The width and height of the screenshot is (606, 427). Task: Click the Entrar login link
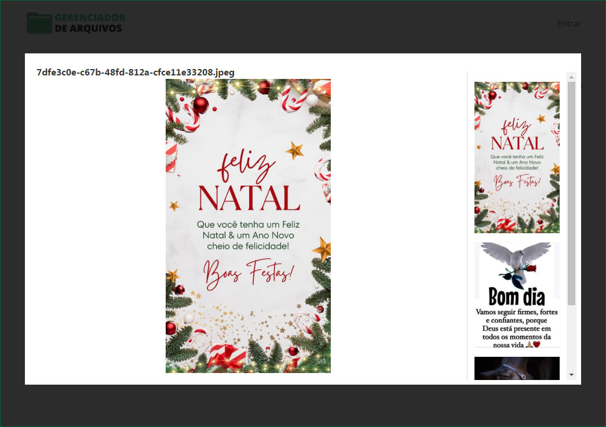tap(568, 24)
